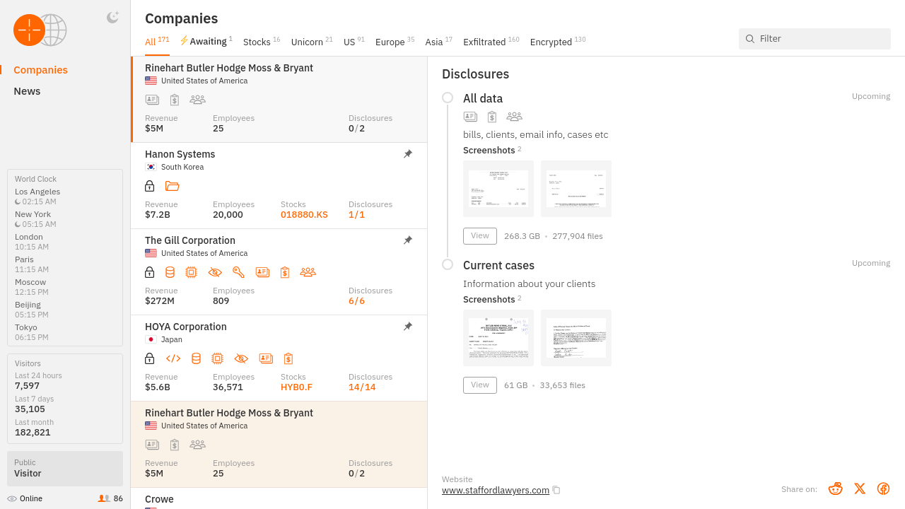Click pin icon on The Gill Corporation
Image resolution: width=905 pixels, height=509 pixels.
point(408,240)
